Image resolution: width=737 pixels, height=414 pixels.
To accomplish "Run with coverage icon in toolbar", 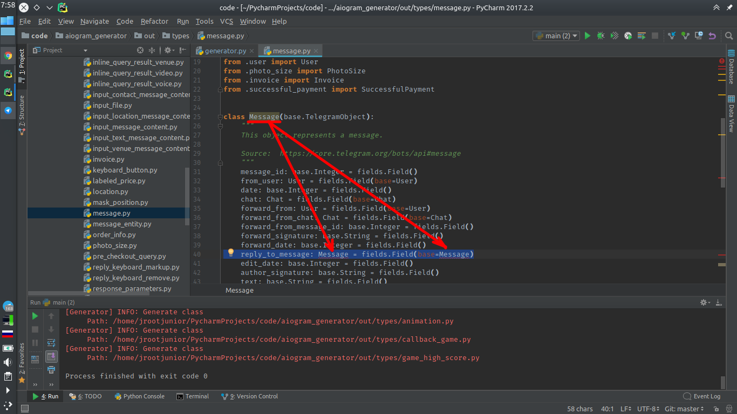I will [x=614, y=36].
